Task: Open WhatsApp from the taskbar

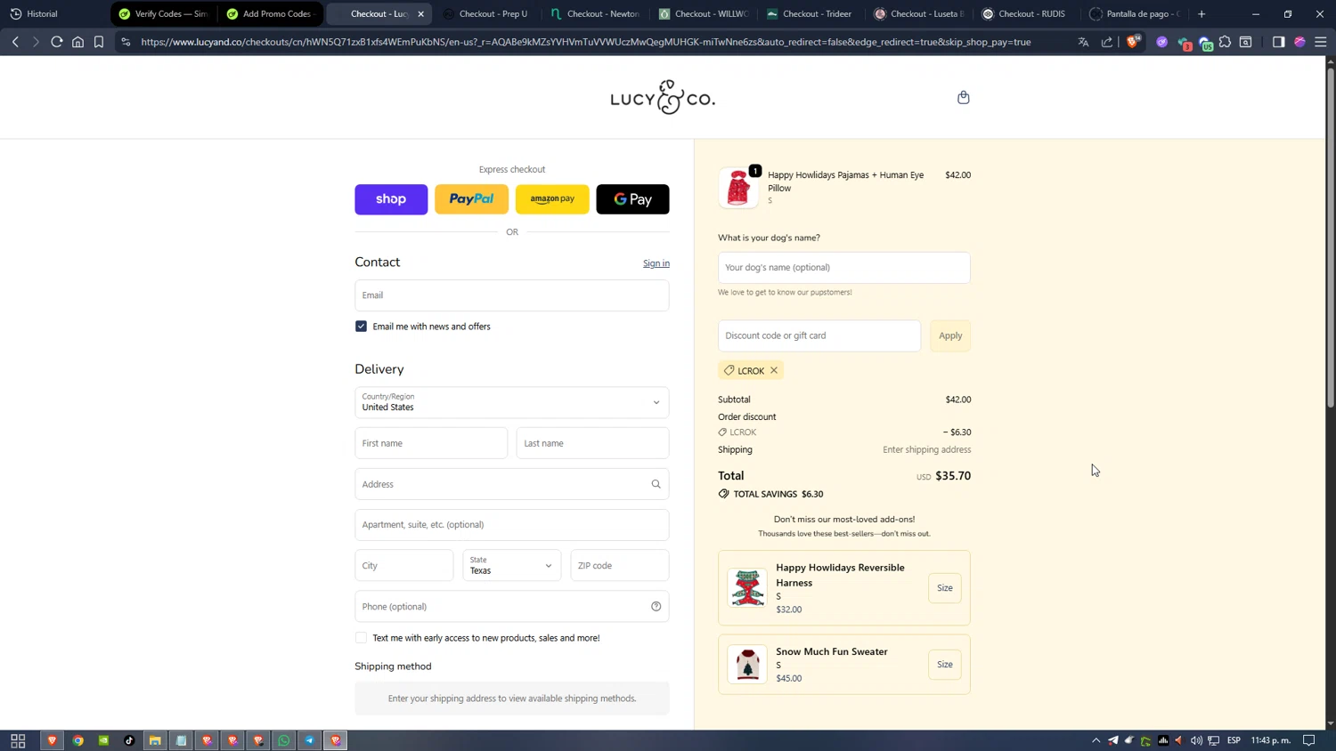Action: click(x=284, y=740)
